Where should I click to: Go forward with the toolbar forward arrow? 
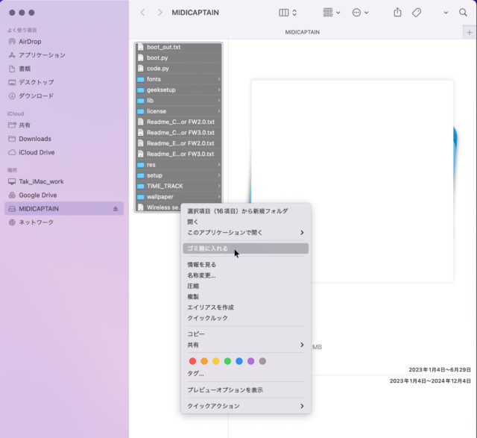click(x=159, y=13)
